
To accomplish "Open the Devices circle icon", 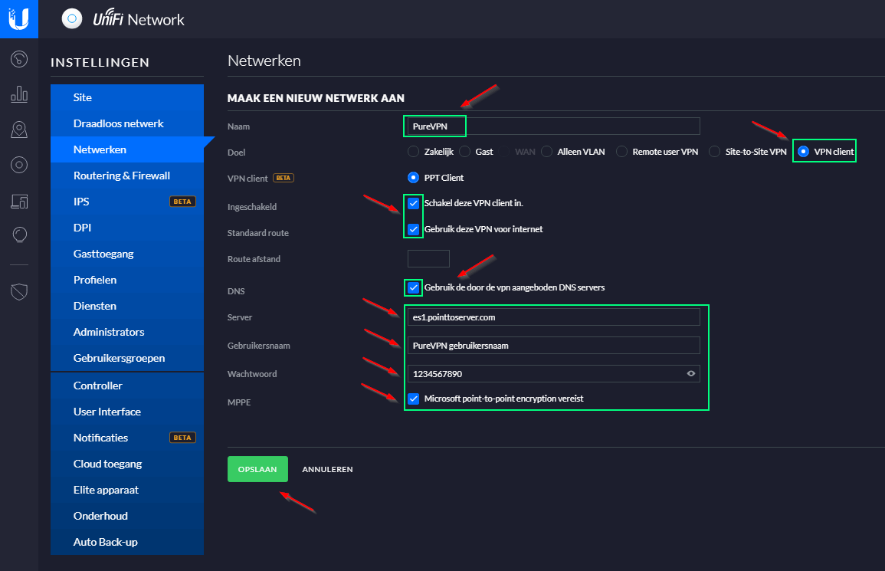I will (19, 165).
